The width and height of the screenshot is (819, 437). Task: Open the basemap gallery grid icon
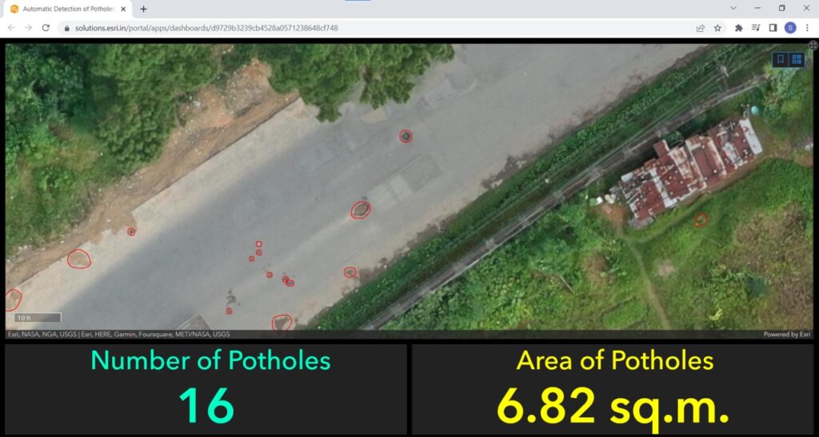coord(796,59)
